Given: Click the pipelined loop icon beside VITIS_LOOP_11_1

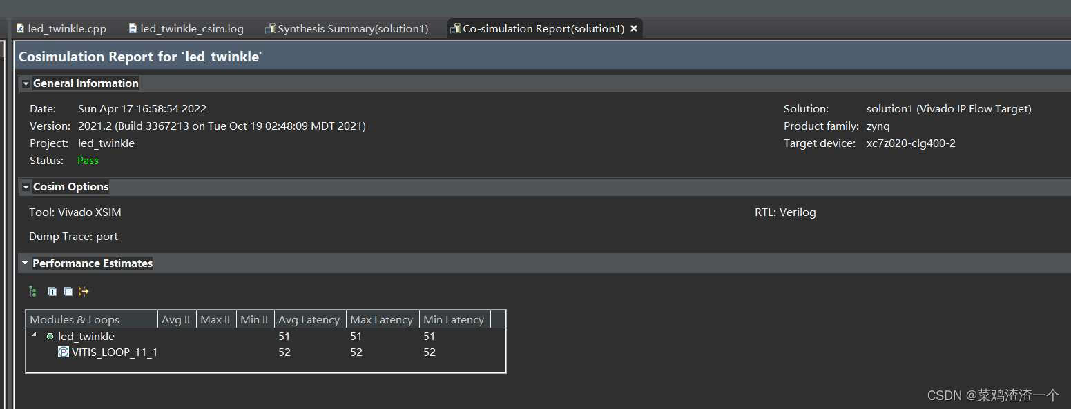Looking at the screenshot, I should [x=64, y=352].
